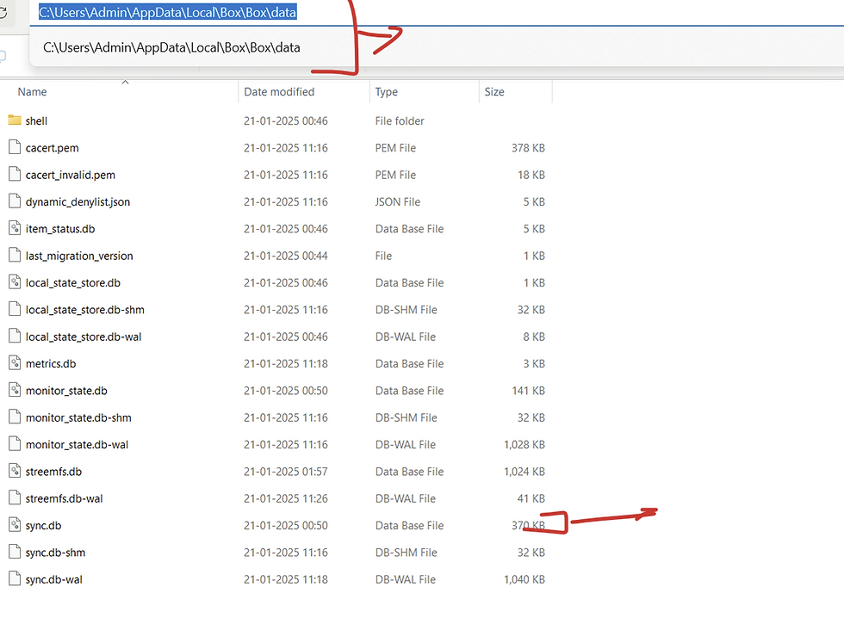Click the sync.db file name
Viewport: 844px width, 630px height.
pos(43,526)
